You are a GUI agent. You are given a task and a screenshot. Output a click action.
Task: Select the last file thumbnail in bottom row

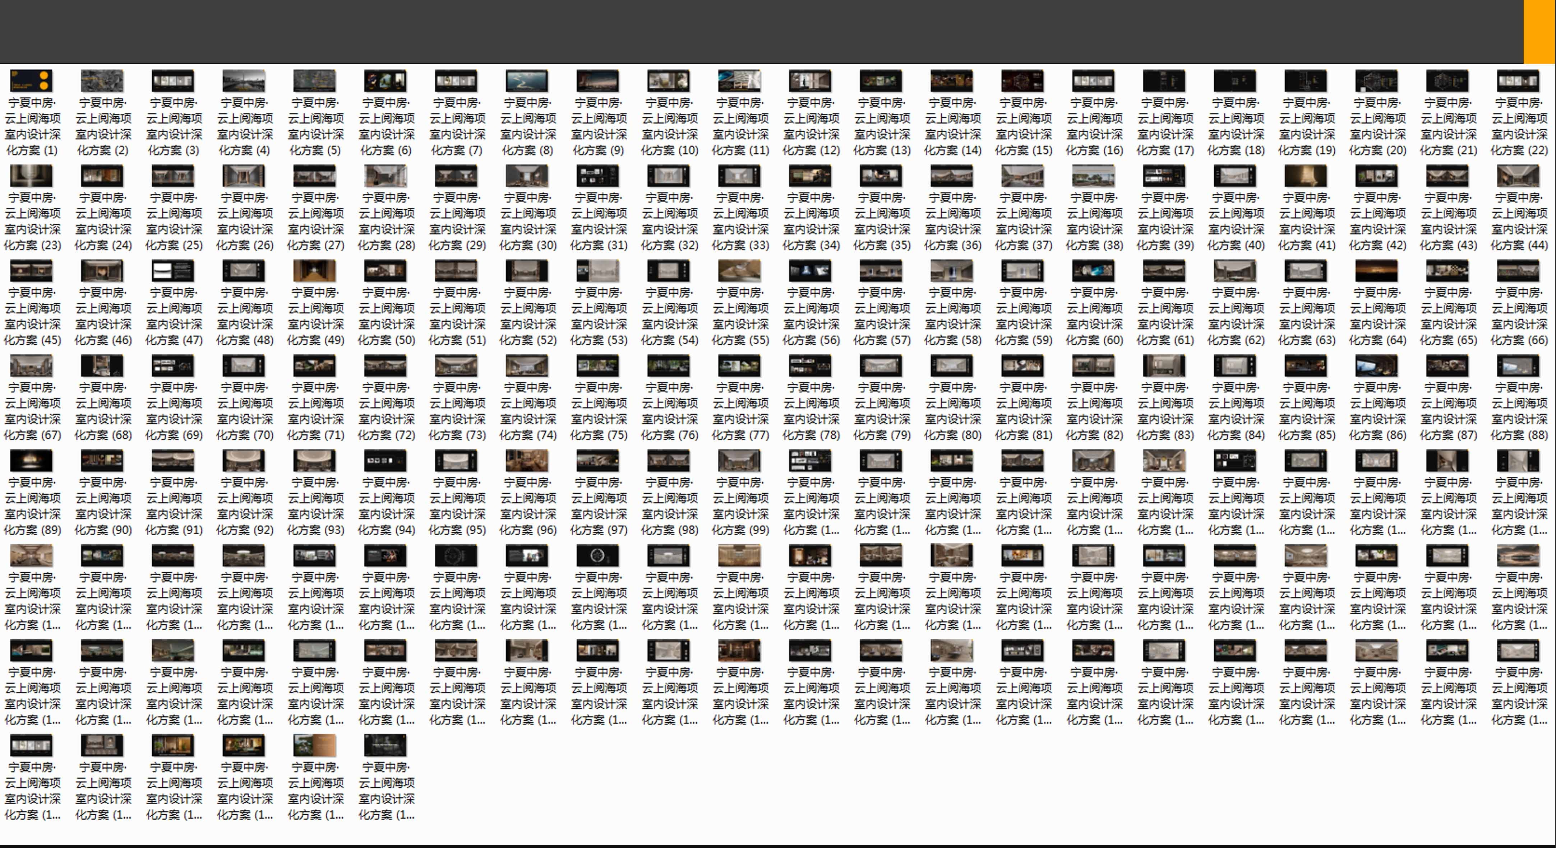(x=385, y=745)
